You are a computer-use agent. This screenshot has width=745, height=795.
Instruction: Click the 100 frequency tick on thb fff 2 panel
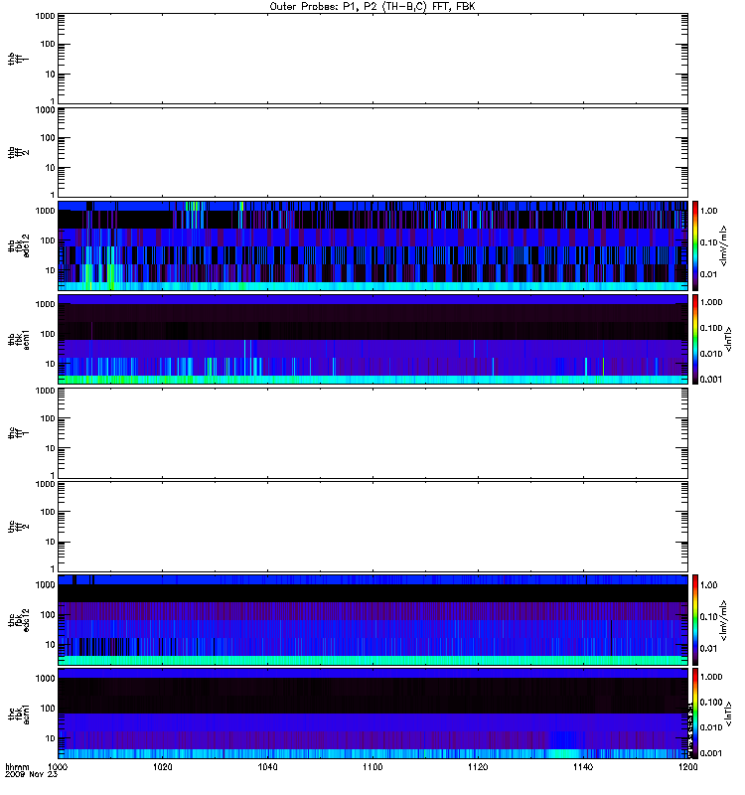coord(48,138)
